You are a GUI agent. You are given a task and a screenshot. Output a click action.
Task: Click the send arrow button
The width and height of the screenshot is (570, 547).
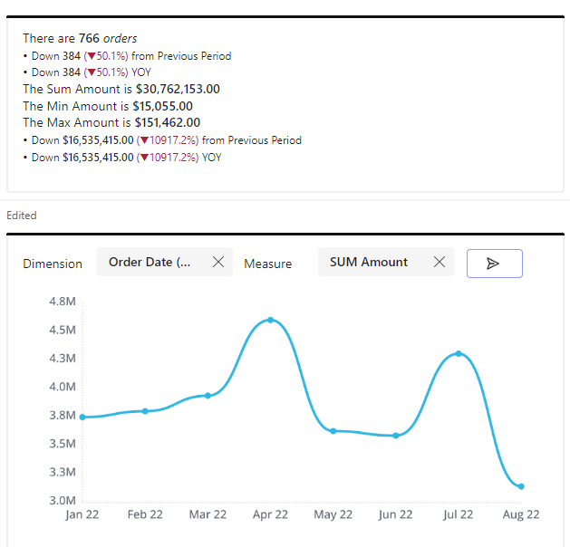pyautogui.click(x=494, y=264)
